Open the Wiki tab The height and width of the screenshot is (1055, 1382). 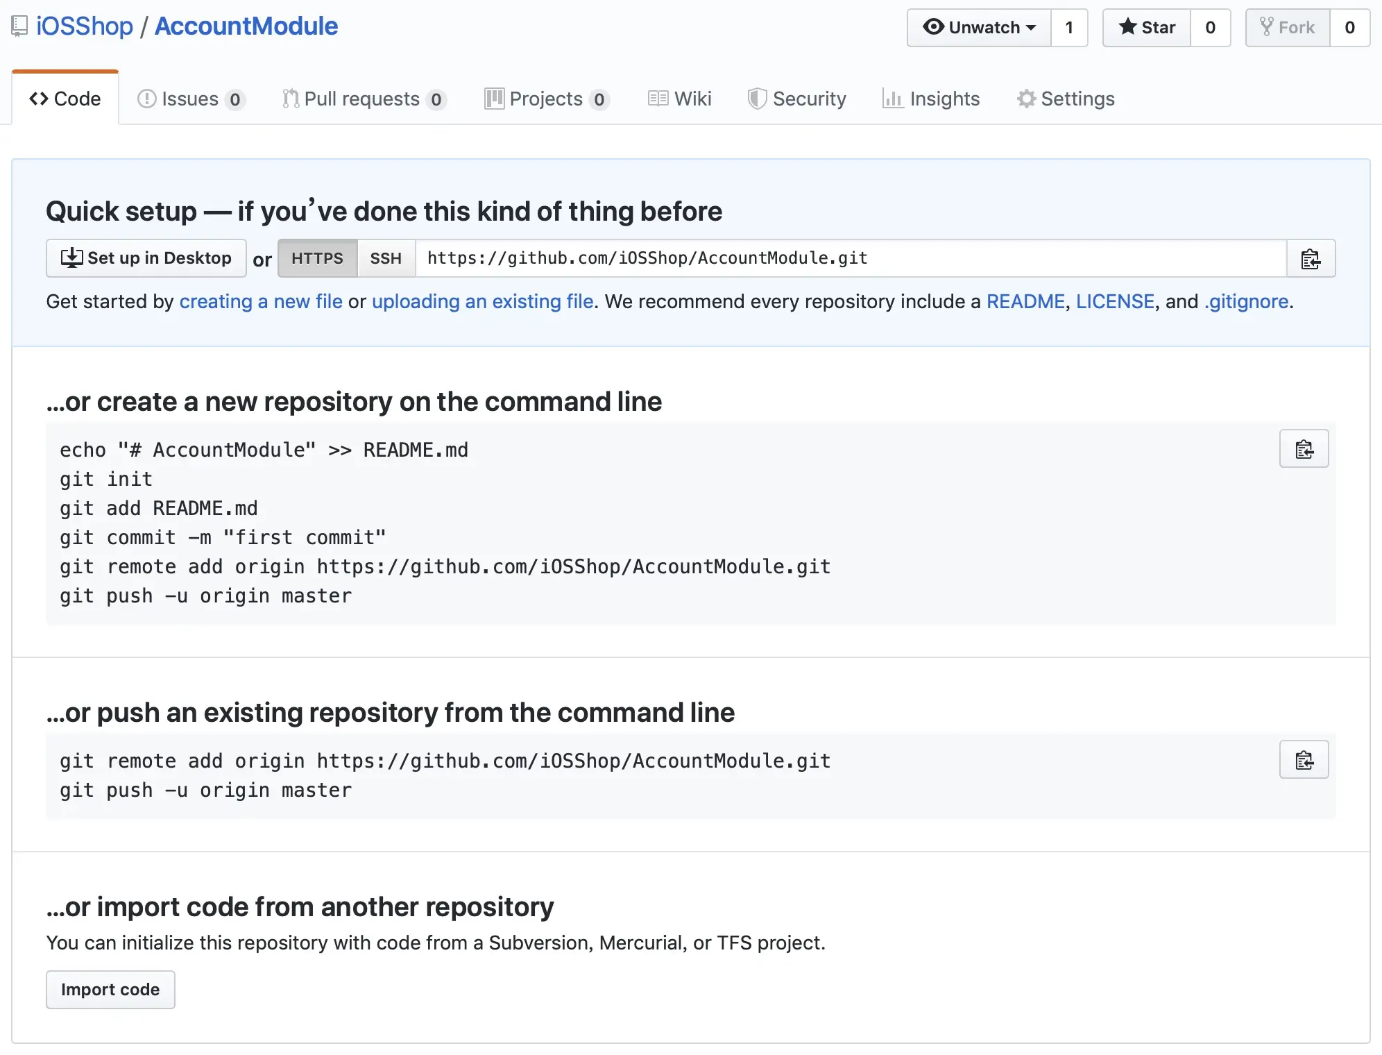(680, 99)
